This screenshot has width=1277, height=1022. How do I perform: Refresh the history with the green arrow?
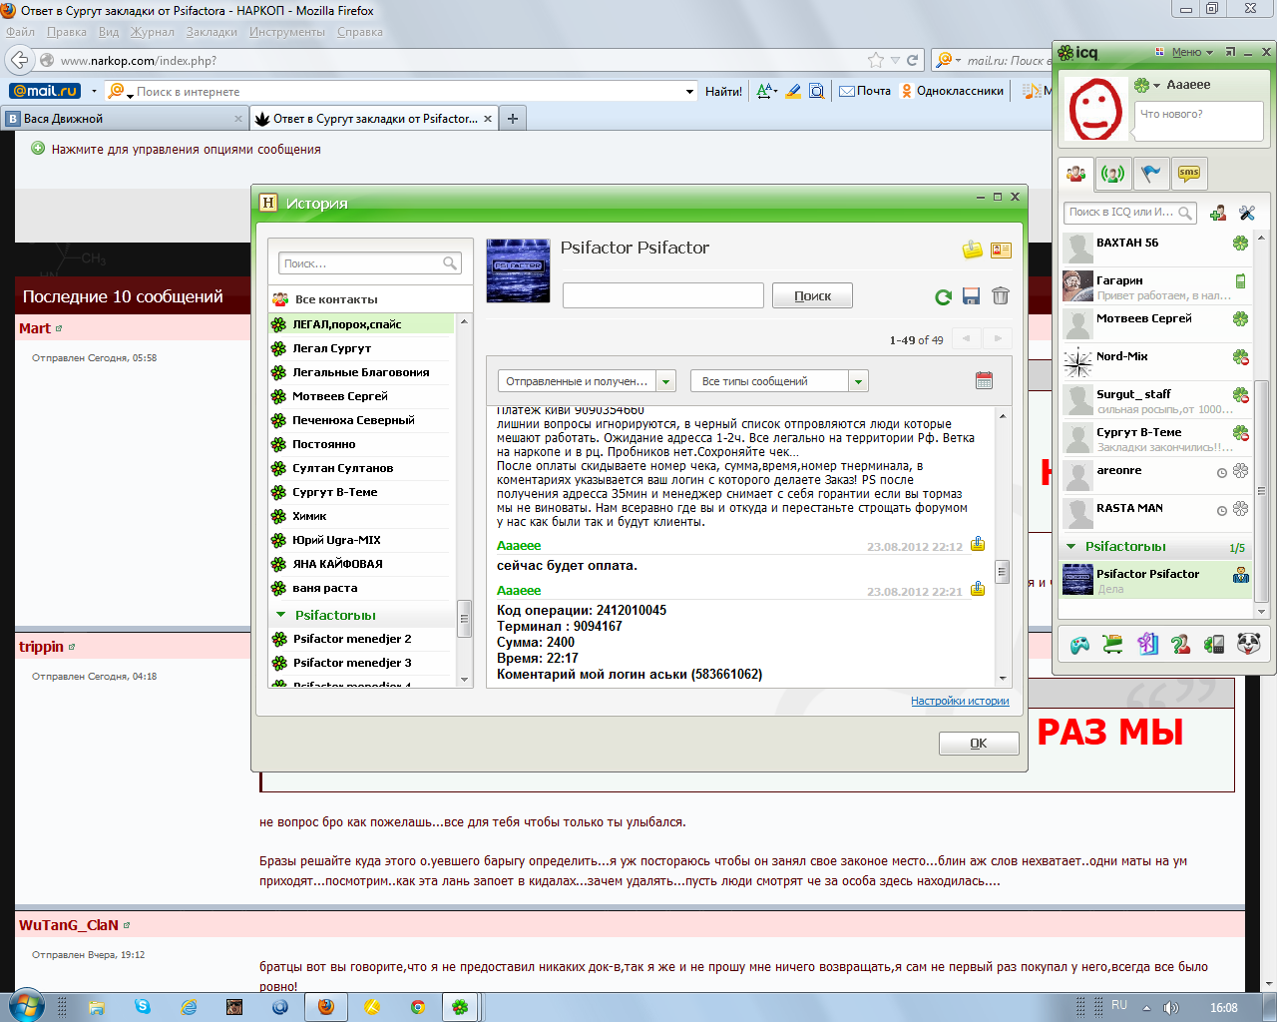[943, 296]
